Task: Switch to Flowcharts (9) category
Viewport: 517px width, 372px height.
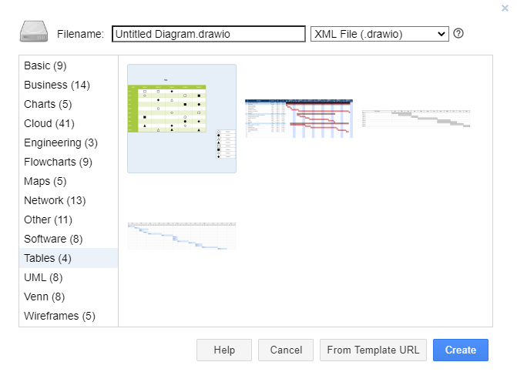Action: point(58,162)
